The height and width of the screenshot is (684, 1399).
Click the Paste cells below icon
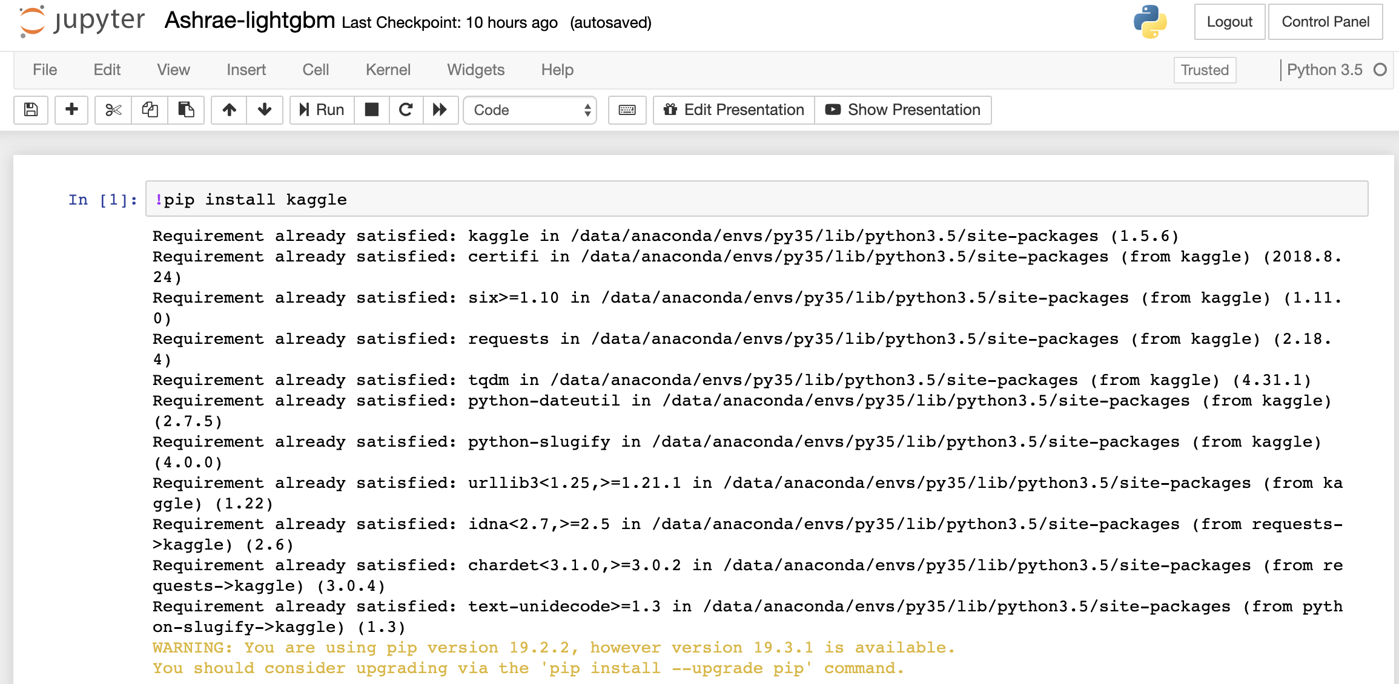click(187, 110)
